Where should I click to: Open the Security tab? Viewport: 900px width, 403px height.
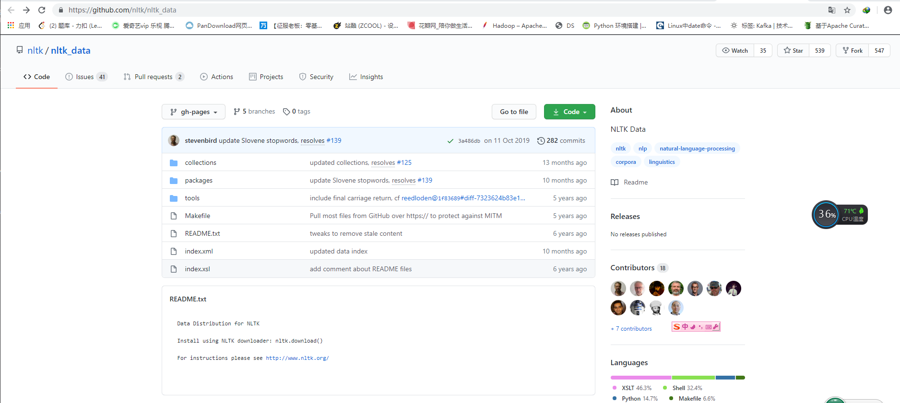click(316, 77)
